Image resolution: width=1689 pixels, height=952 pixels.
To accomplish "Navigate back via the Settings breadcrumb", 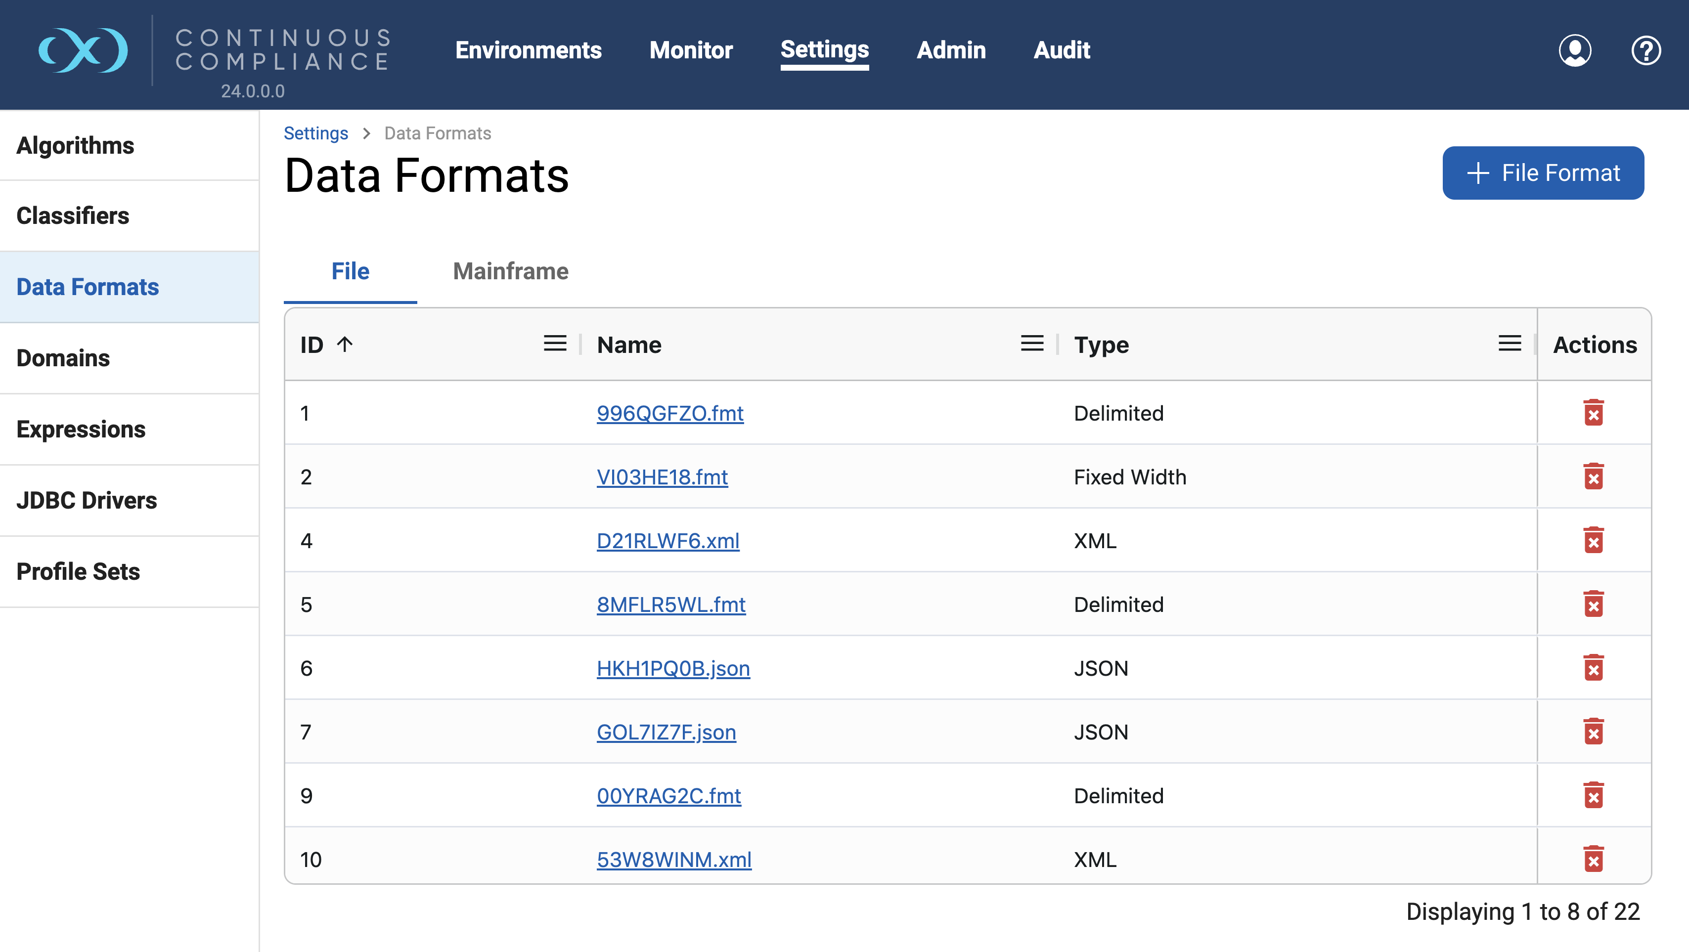I will [x=316, y=133].
